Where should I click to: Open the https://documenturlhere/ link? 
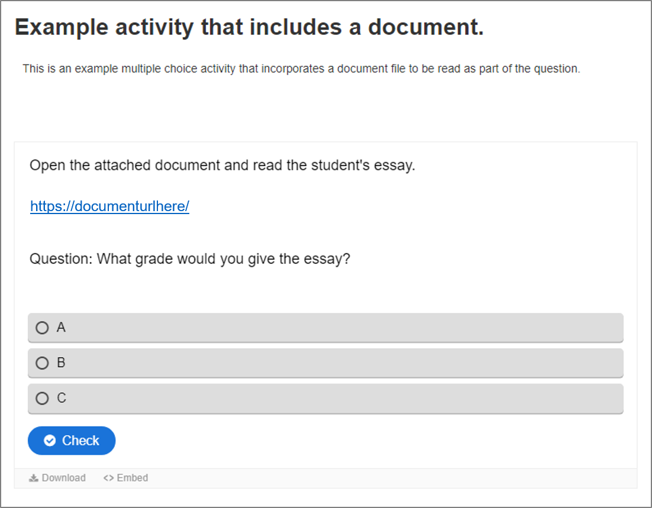110,206
